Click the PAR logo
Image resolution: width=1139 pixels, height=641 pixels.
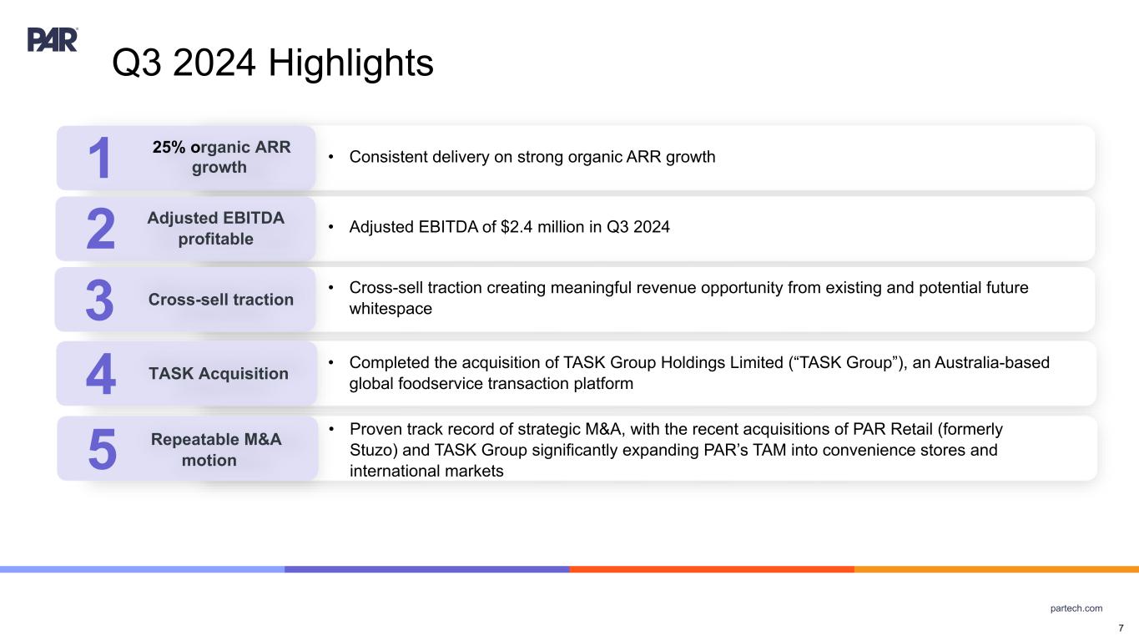coord(53,39)
